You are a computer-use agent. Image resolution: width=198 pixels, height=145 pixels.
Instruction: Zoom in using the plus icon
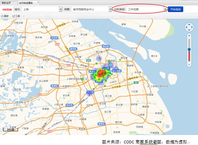pyautogui.click(x=189, y=36)
